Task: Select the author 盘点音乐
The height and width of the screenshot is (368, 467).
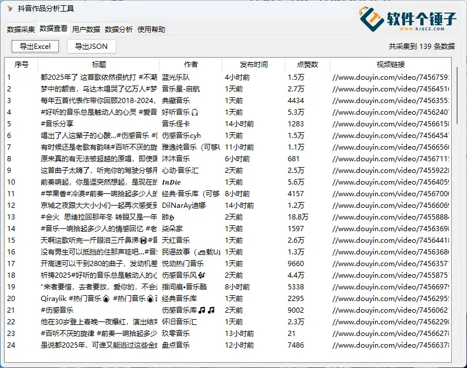Action: tap(176, 345)
